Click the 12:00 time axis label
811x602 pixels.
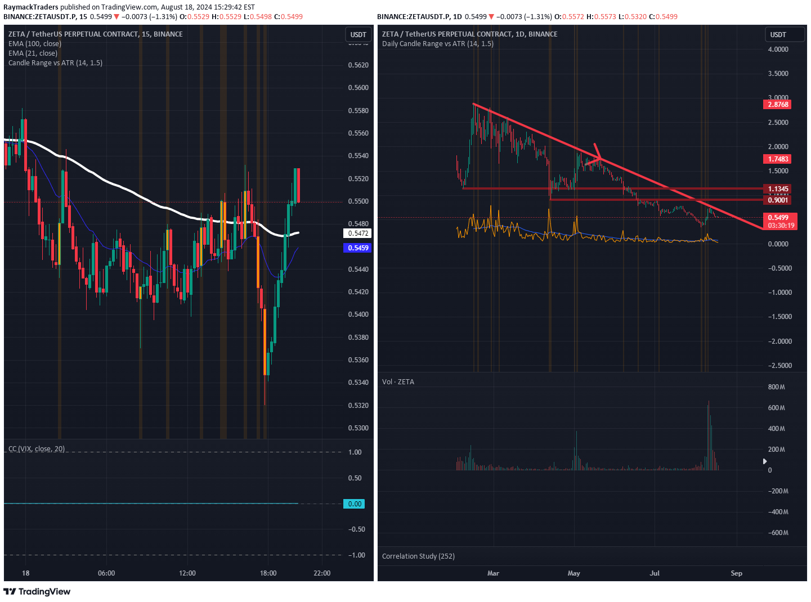click(187, 573)
